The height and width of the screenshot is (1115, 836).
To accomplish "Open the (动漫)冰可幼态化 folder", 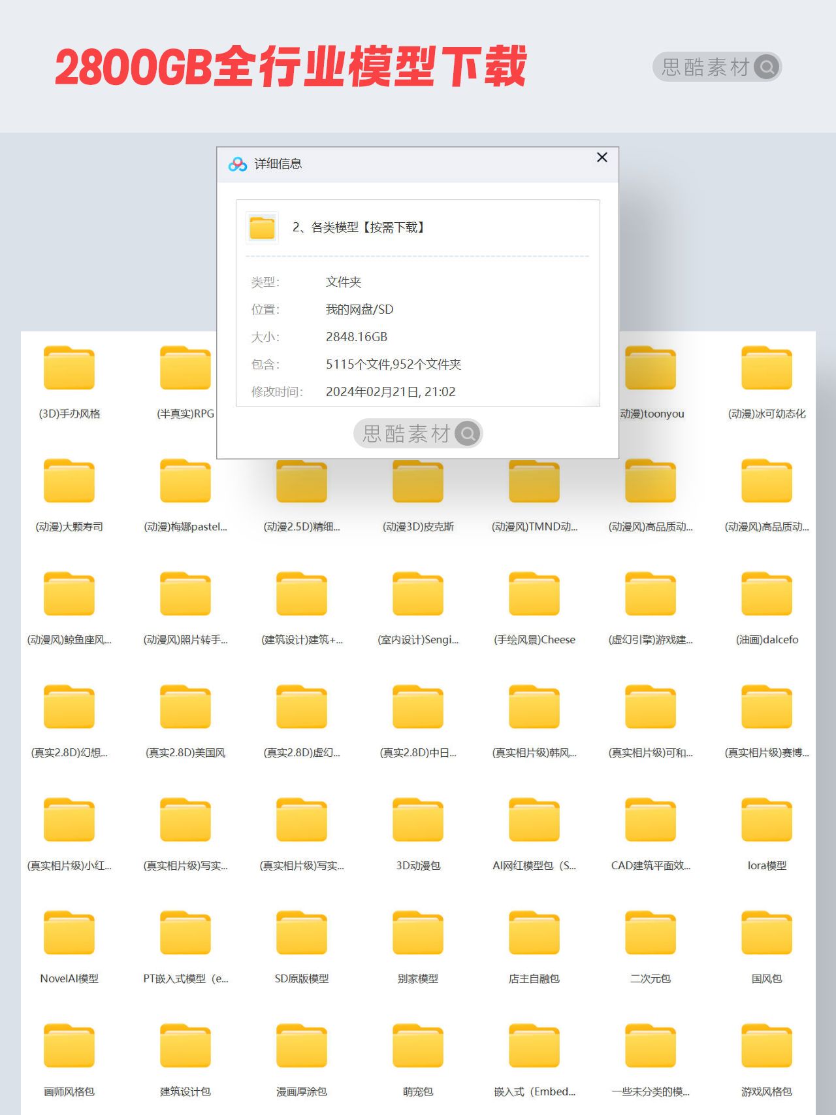I will 767,367.
